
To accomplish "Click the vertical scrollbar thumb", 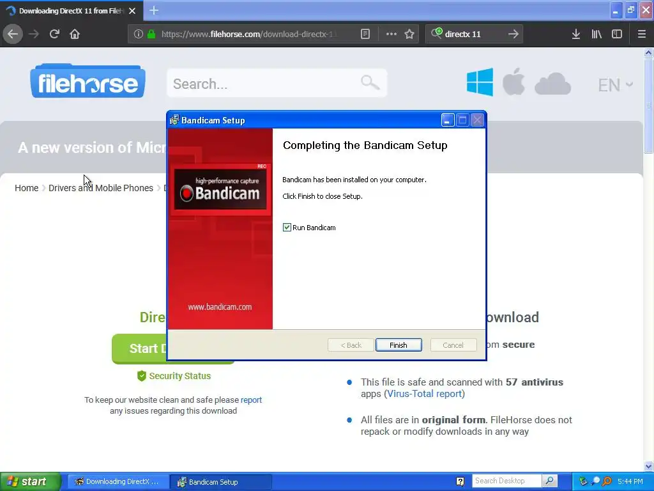I will tap(648, 105).
